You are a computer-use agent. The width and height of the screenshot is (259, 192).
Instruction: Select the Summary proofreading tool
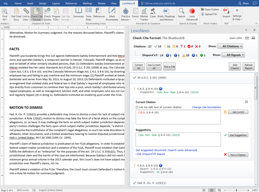click(78, 13)
